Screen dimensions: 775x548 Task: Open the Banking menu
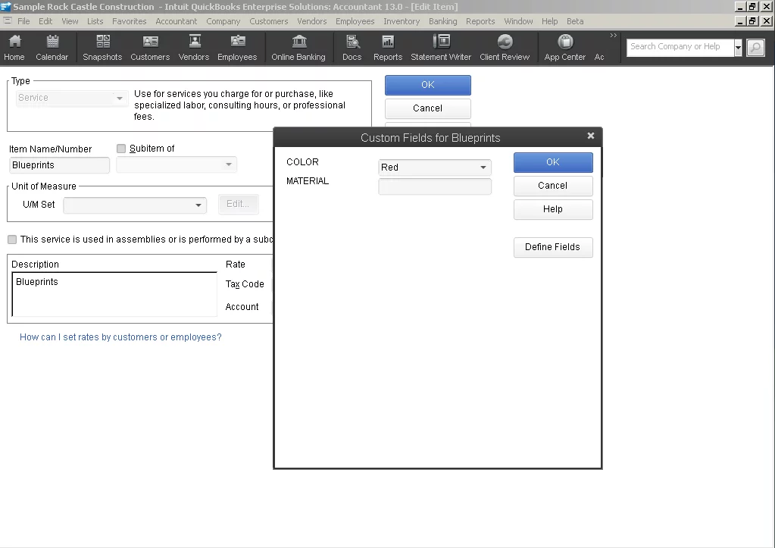pos(442,21)
